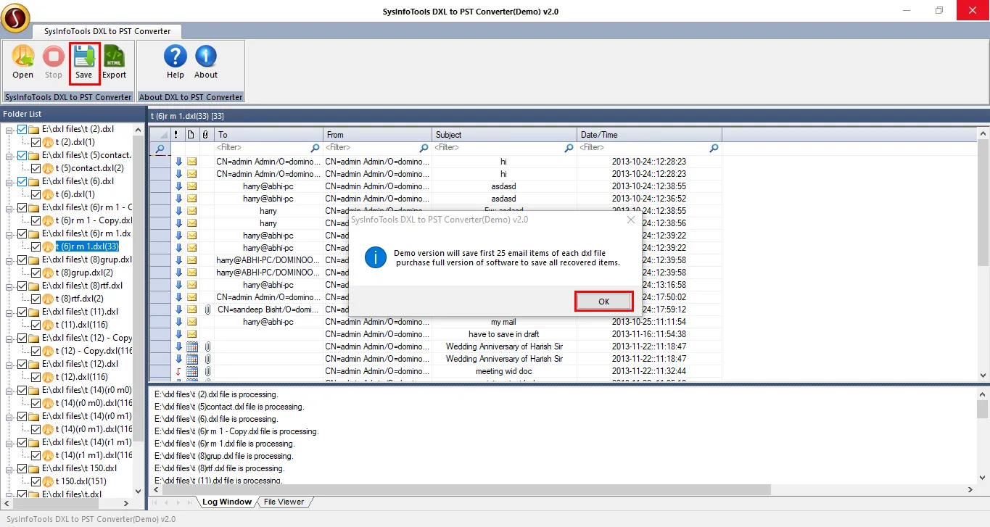Collapse the E:\dxl files\t (2).dxl tree node
The height and width of the screenshot is (527, 990).
pos(9,130)
